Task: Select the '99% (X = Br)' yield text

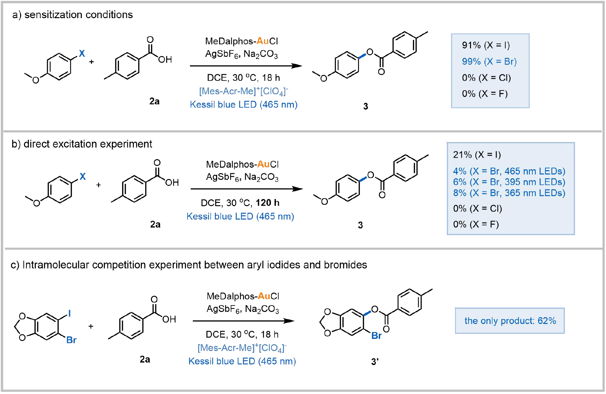Action: click(x=489, y=62)
